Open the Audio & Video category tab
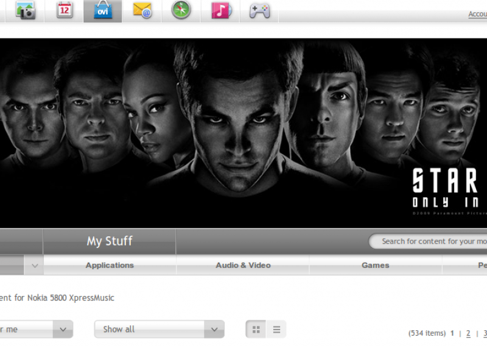 click(243, 265)
